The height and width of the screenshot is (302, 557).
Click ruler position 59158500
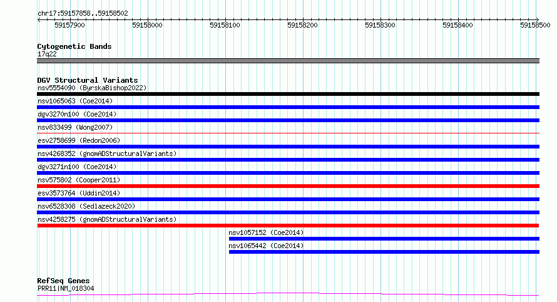(x=535, y=25)
